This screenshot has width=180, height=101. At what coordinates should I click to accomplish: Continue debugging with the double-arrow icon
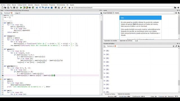pyautogui.click(x=49, y=8)
